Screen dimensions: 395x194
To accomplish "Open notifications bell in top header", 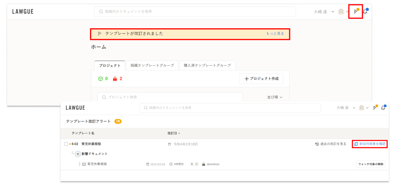I will 365,12.
